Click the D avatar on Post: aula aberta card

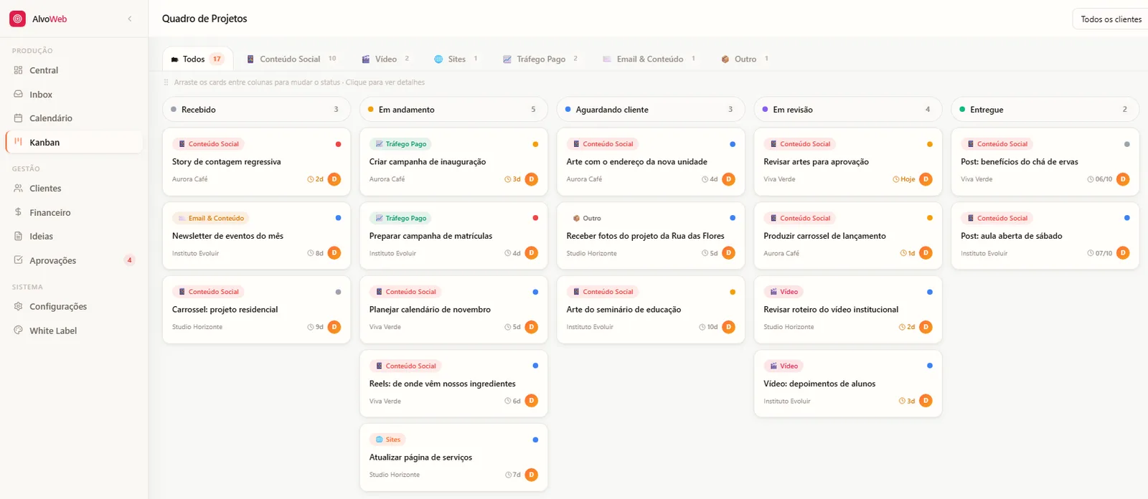coord(1123,253)
